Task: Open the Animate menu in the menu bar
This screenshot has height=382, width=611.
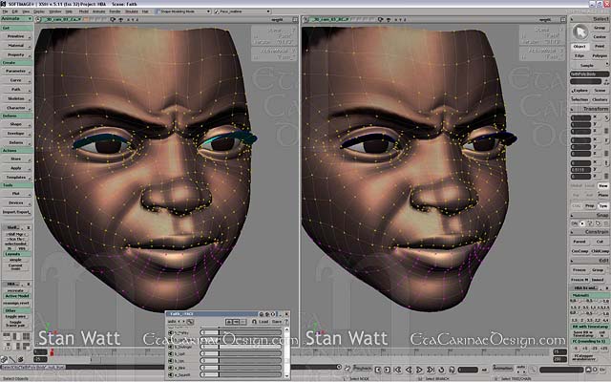Action: click(94, 11)
